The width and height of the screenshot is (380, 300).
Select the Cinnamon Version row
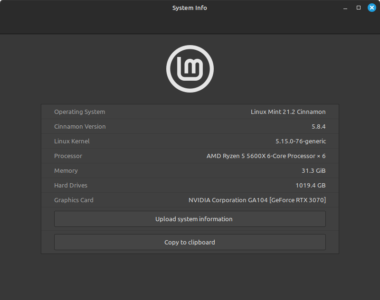(190, 126)
